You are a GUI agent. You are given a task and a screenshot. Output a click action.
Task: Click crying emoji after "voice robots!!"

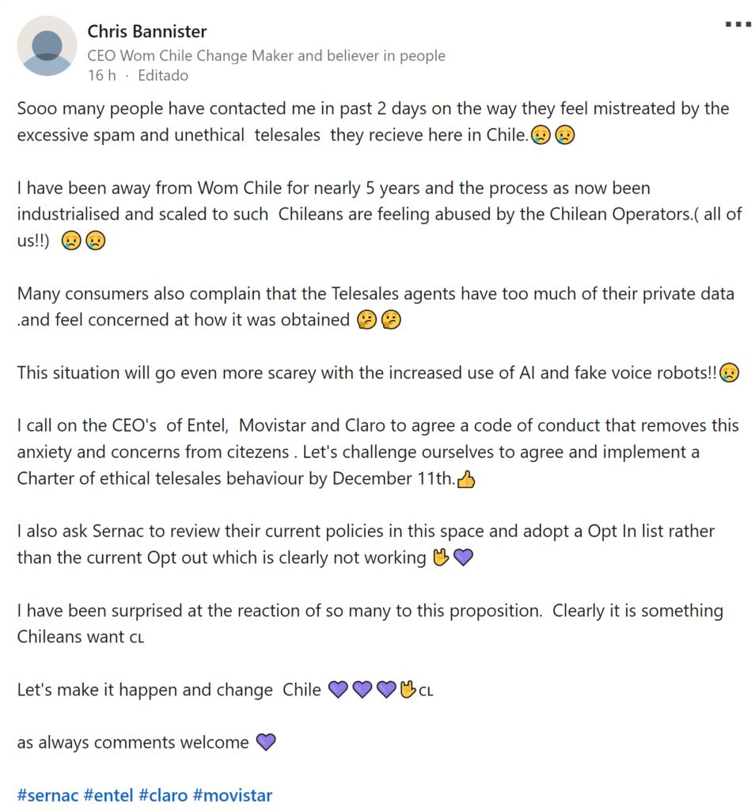[x=729, y=373]
